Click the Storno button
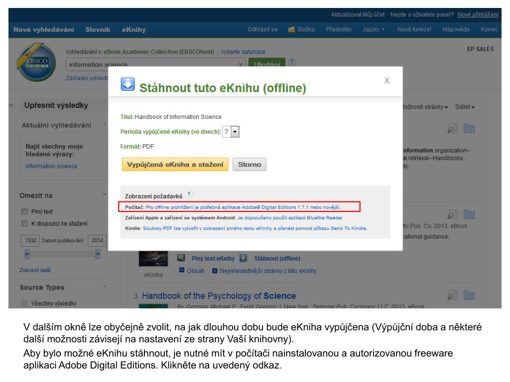This screenshot has height=382, width=510. 250,164
